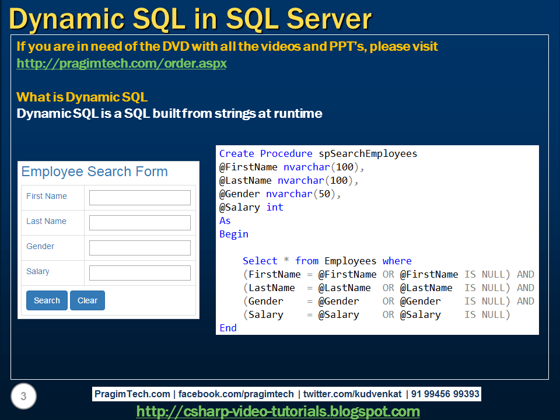Open the csharp-video-tutorials.blogspot.com link
Image resolution: width=560 pixels, height=420 pixels.
pos(278,411)
